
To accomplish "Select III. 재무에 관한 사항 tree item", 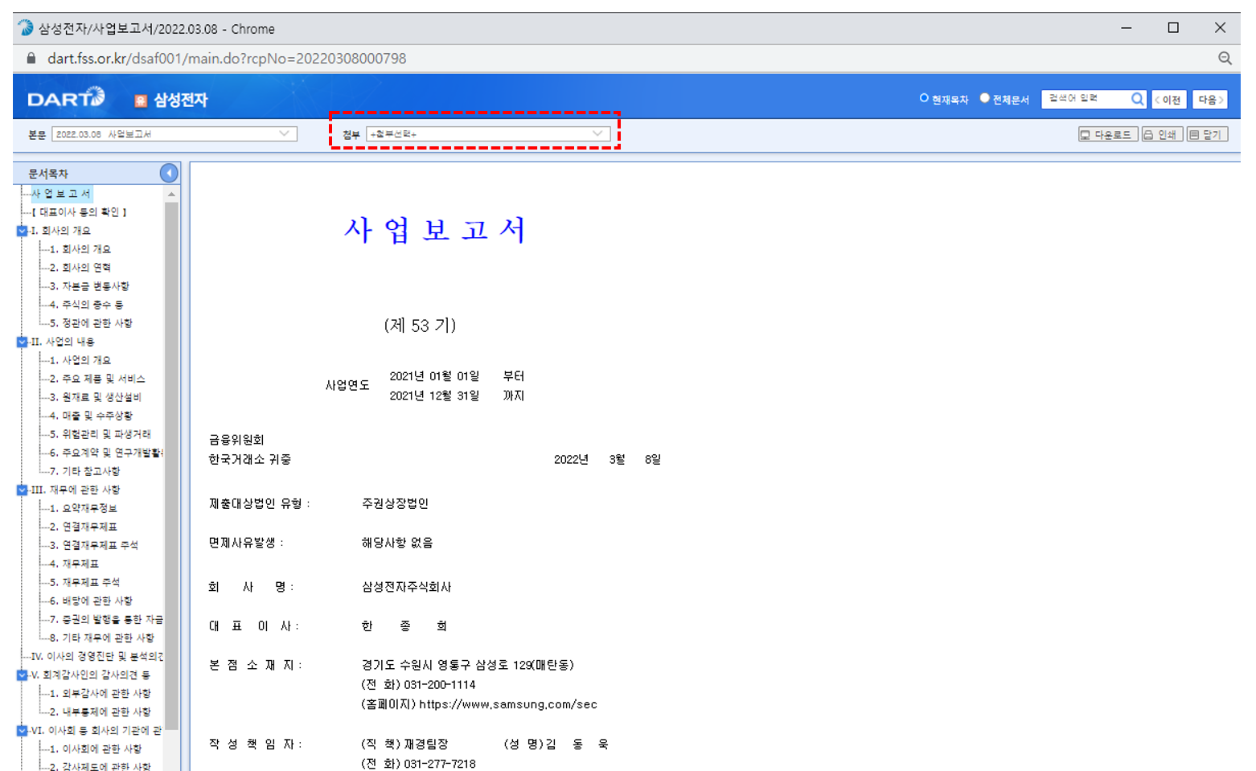I will (x=76, y=490).
